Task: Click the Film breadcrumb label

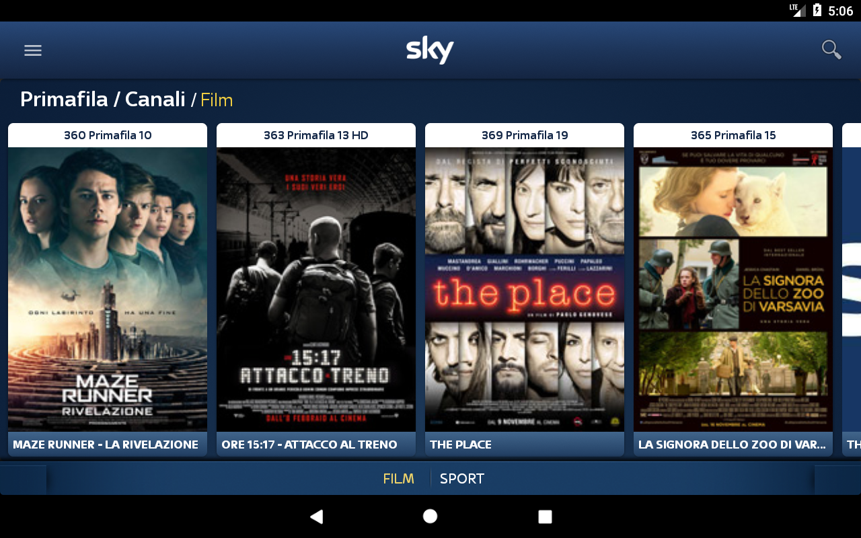Action: (217, 100)
